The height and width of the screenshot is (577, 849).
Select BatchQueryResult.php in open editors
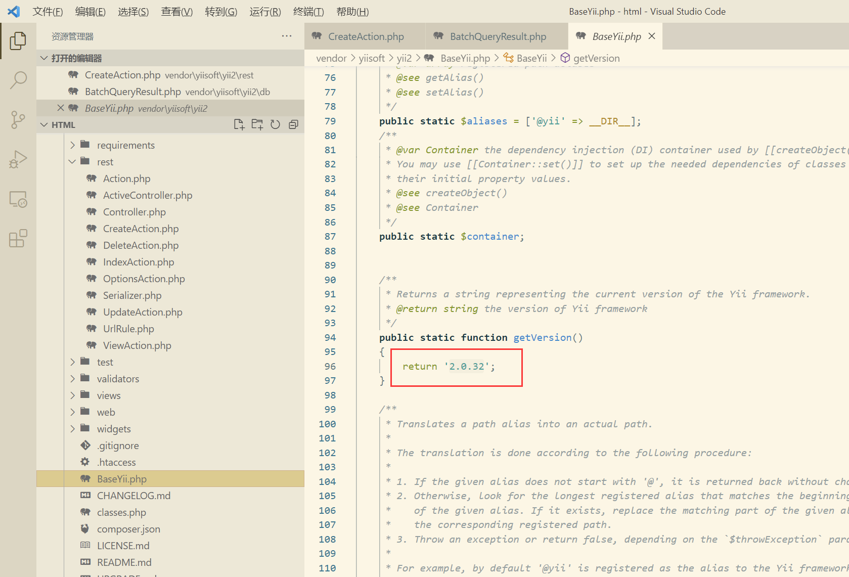tap(170, 92)
